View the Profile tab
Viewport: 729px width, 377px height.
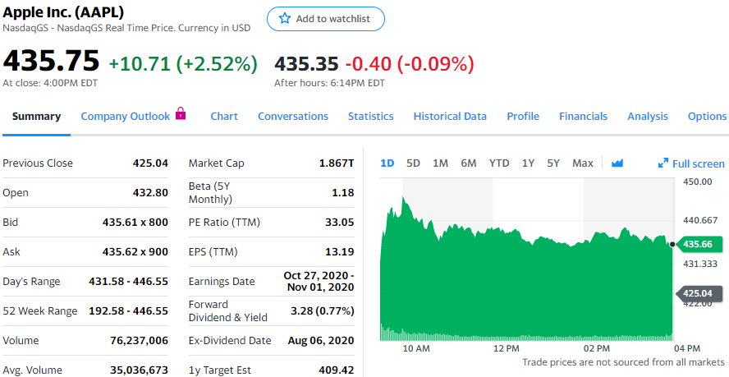[x=523, y=117]
